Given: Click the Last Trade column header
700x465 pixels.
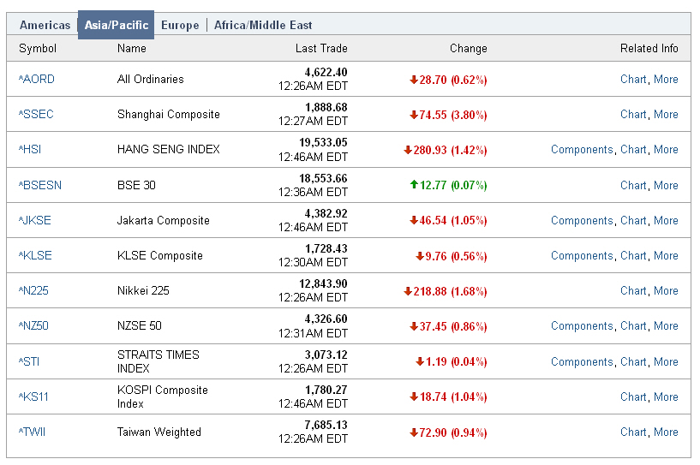Looking at the screenshot, I should point(321,49).
